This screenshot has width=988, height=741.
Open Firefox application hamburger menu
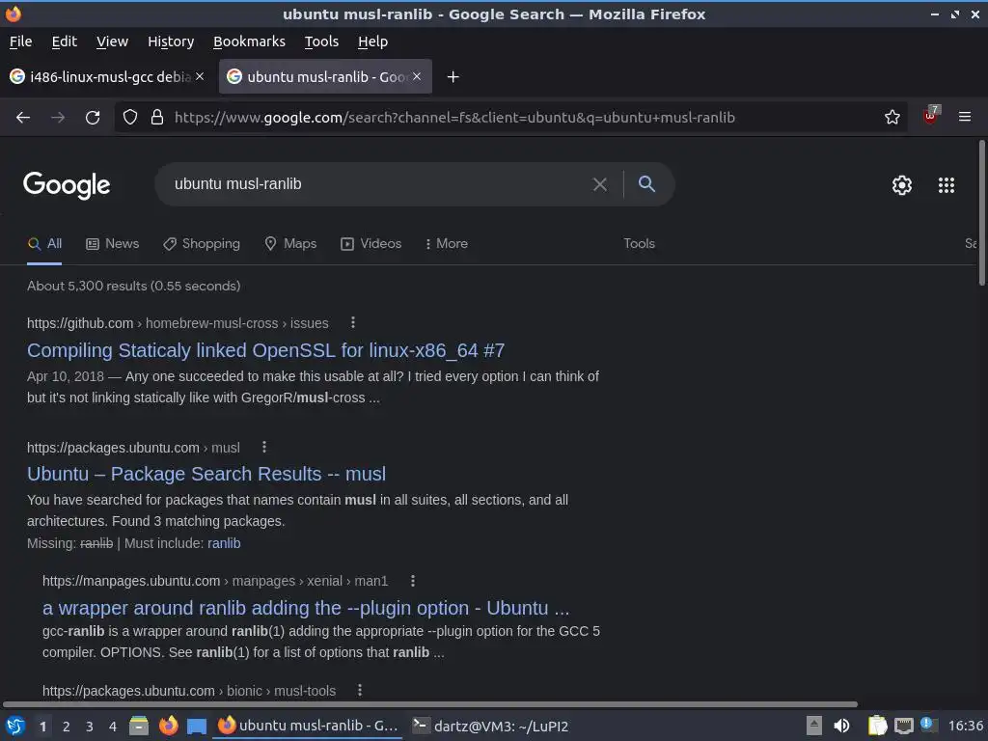(x=964, y=117)
